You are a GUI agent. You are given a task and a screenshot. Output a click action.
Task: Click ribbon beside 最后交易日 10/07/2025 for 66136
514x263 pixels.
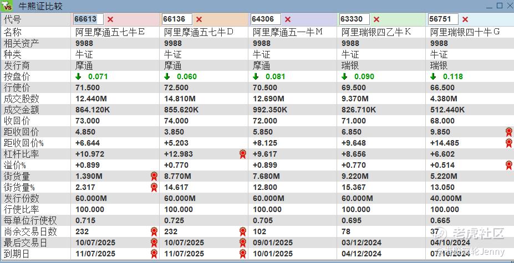pyautogui.click(x=242, y=243)
